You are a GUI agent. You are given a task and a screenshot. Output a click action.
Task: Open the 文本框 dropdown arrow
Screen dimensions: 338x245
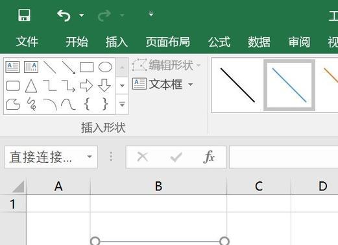191,84
